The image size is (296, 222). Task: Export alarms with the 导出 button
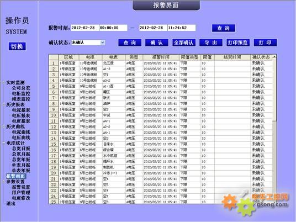[x=211, y=43]
